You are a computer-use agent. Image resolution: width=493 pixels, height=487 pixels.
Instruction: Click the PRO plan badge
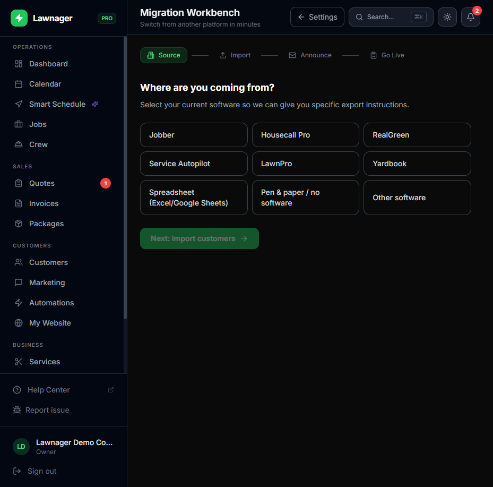[x=107, y=18]
